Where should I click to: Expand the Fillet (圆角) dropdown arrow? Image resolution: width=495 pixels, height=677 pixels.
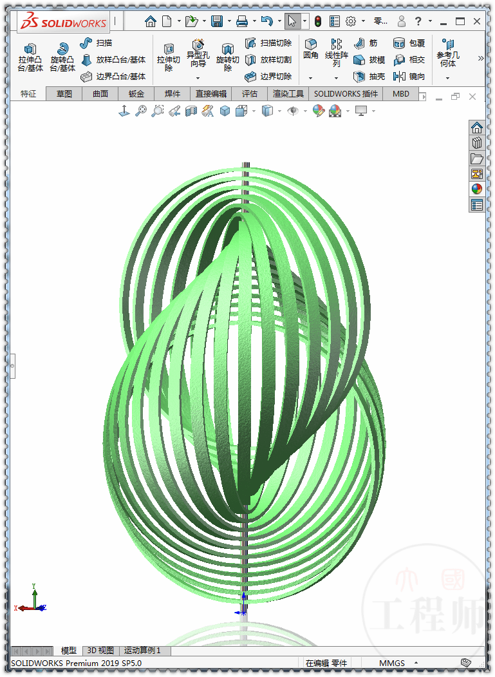(311, 78)
